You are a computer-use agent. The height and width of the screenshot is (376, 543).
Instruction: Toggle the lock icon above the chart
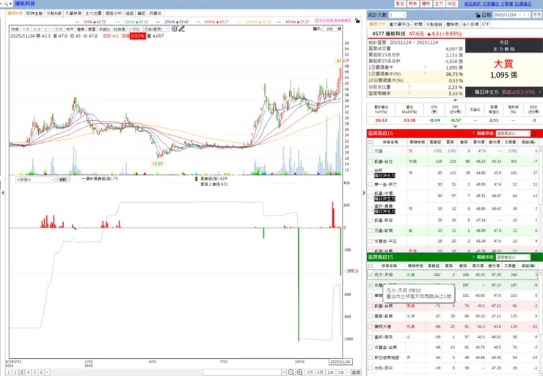click(x=357, y=21)
